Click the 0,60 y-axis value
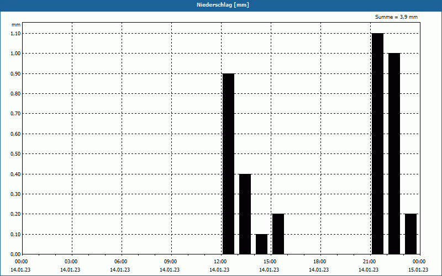442x276 pixels. coord(16,134)
